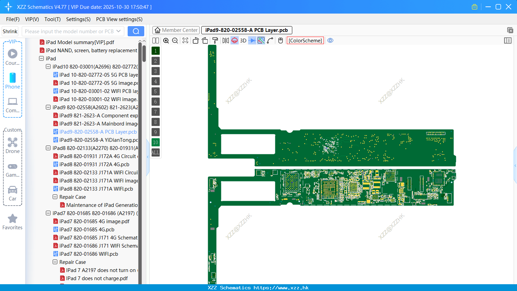Collapse the file panel with the splitter arrow

[148, 157]
